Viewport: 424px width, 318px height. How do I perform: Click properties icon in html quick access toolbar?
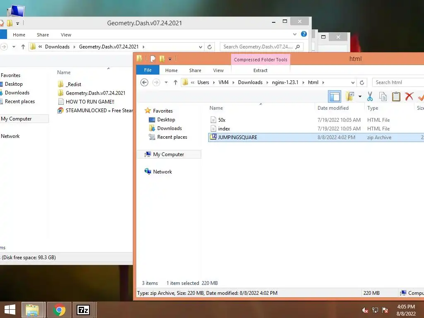(x=153, y=59)
